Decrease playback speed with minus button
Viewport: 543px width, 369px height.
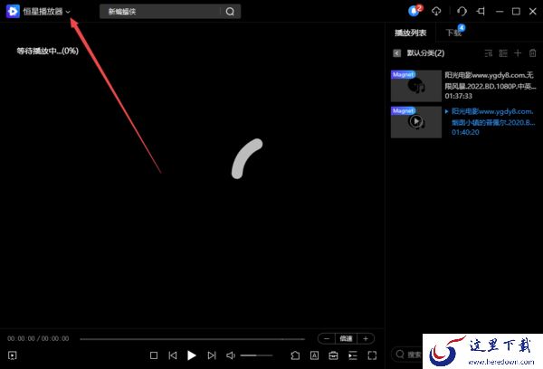coord(327,338)
